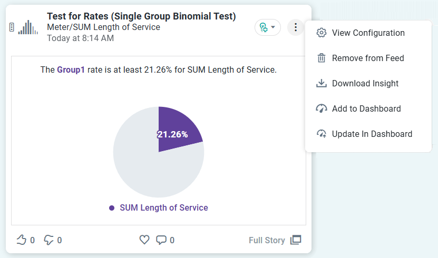Screen dimensions: 438x258
Task: Click the Test for Rates insight title
Action: (141, 16)
